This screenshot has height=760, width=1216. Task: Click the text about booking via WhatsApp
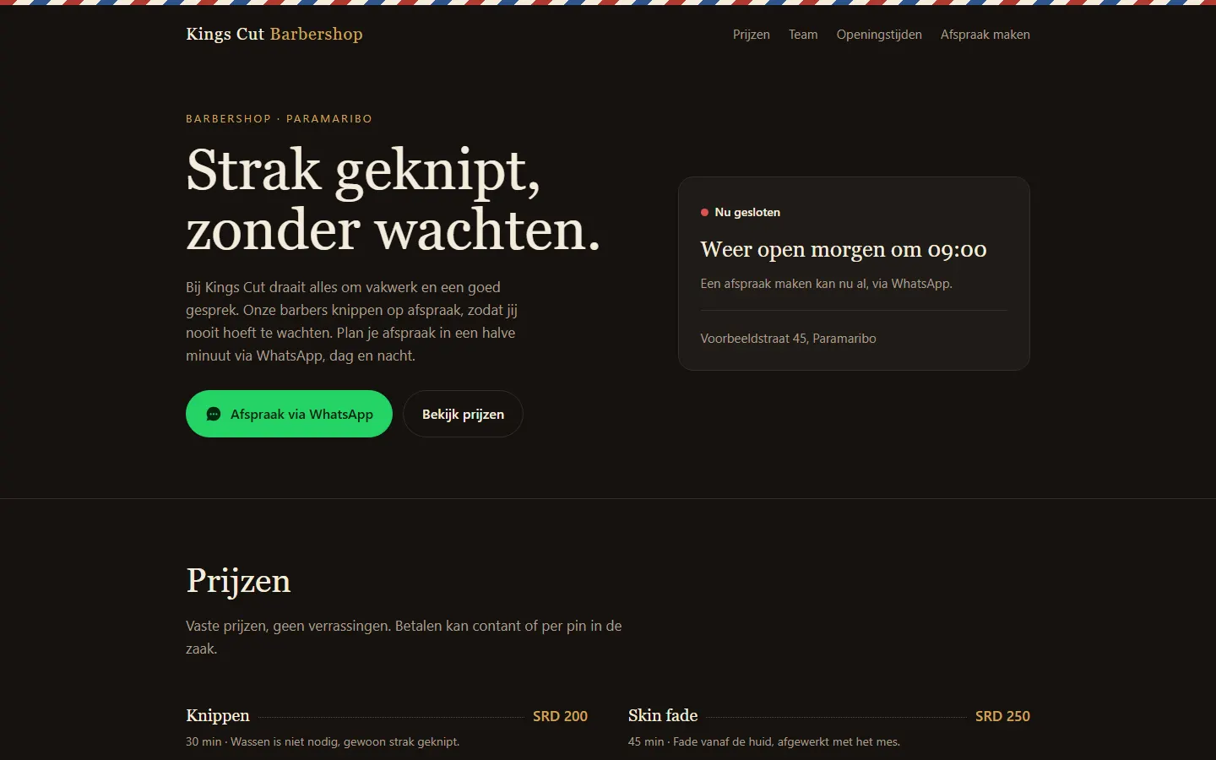(826, 284)
